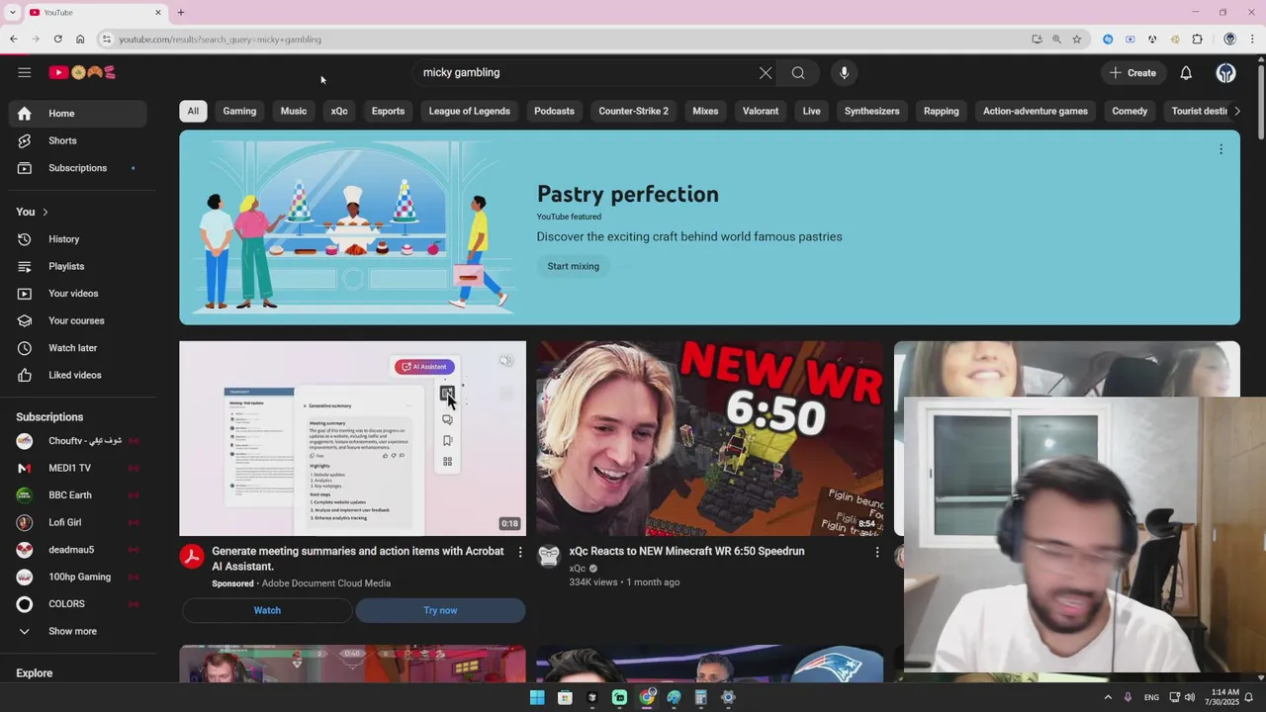This screenshot has width=1266, height=712.
Task: Select the Comedy filter chip
Action: click(1130, 111)
